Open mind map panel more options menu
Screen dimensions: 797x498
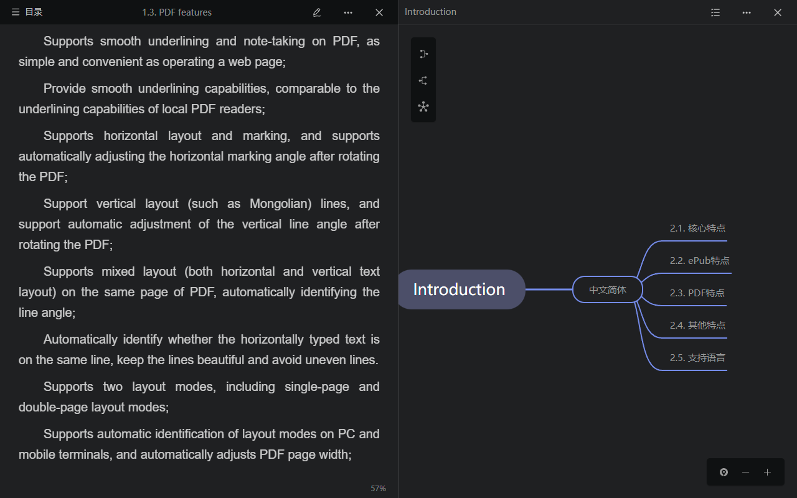(x=747, y=12)
